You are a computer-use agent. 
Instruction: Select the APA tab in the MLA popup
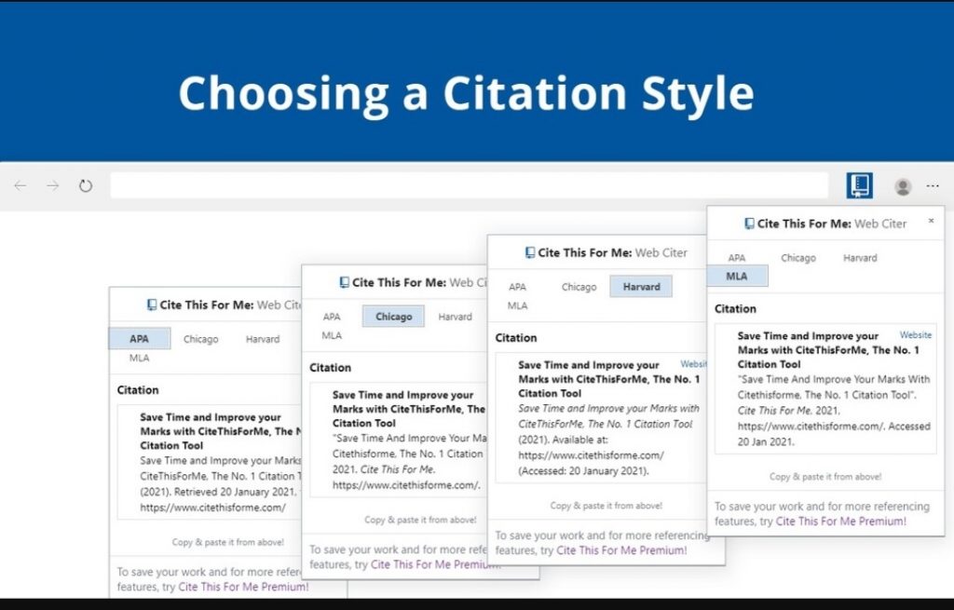tap(736, 258)
